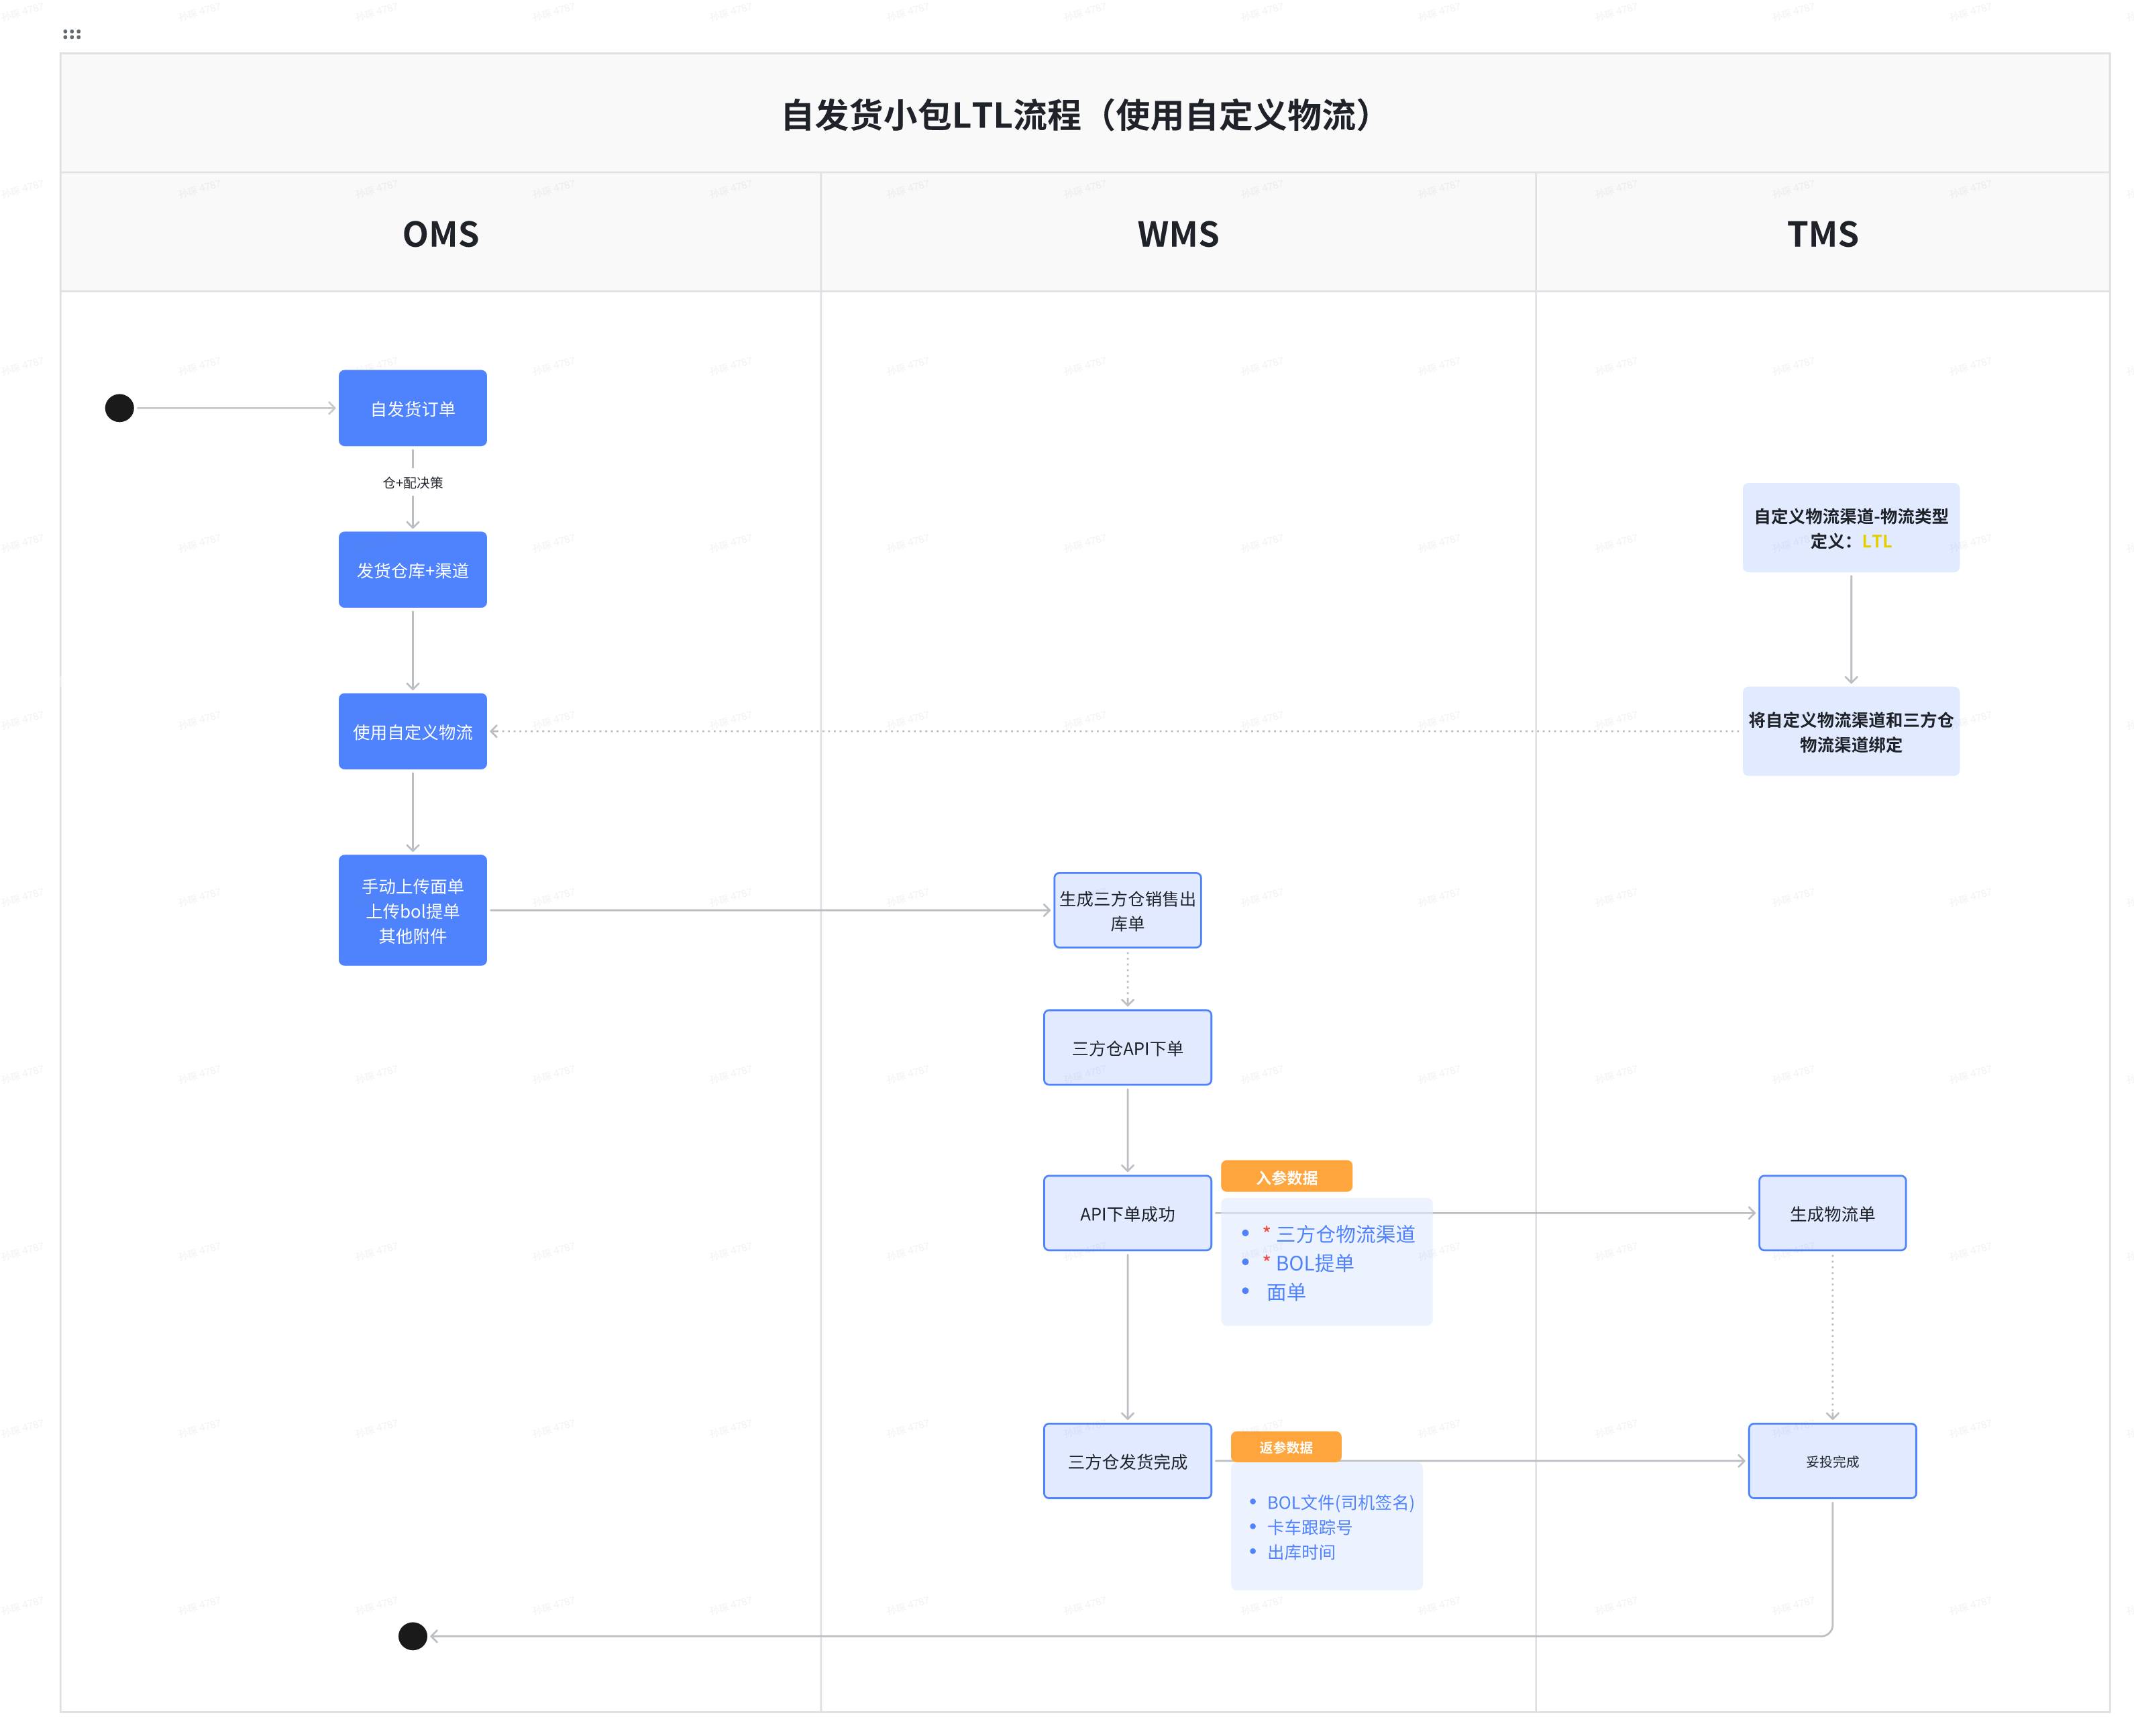Click the 将自定义物流渠道和三方仓物流渠道绑定 block
The image size is (2134, 1736).
[x=1850, y=731]
